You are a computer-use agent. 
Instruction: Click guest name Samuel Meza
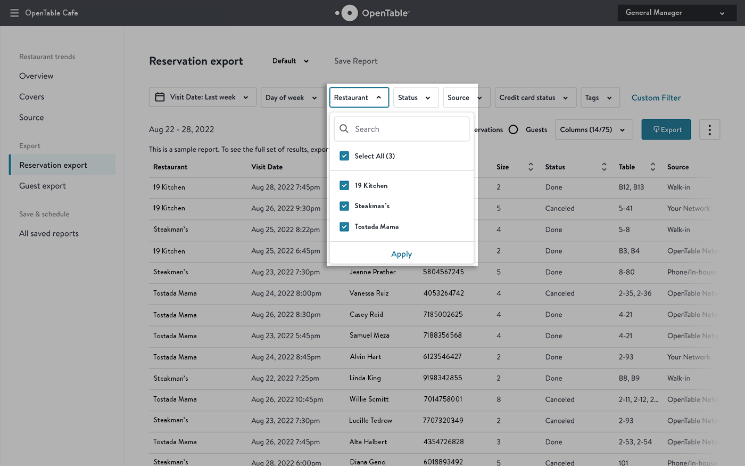pos(369,336)
